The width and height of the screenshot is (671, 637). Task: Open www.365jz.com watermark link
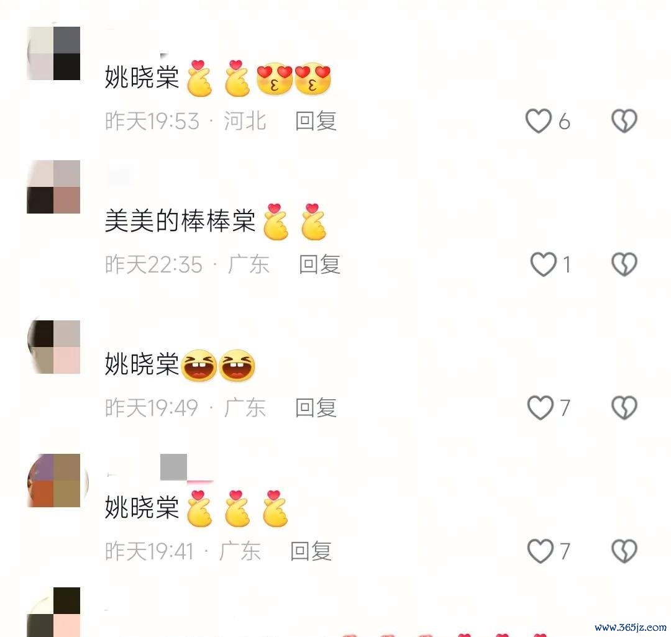point(631,628)
